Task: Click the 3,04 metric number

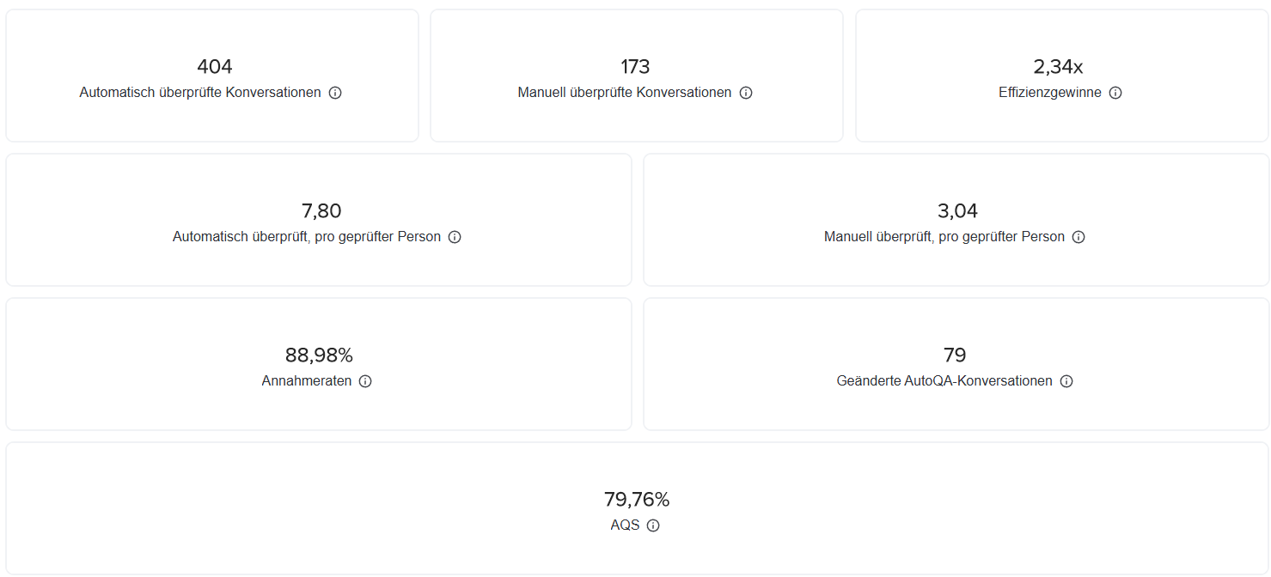Action: [x=957, y=211]
